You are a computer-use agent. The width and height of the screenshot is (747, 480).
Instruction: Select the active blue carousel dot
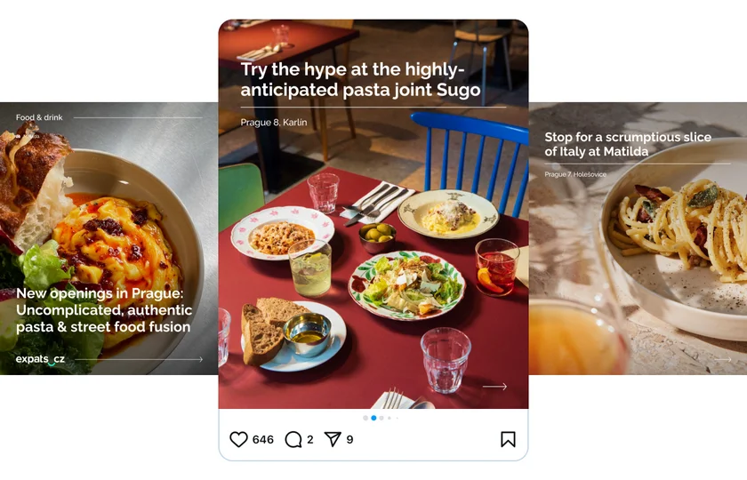click(373, 418)
